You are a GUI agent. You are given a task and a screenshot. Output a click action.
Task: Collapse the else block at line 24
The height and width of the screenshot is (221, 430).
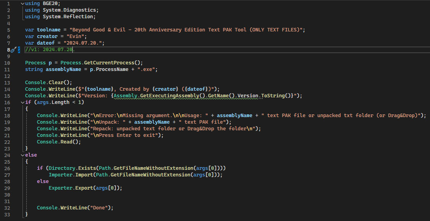click(x=22, y=155)
